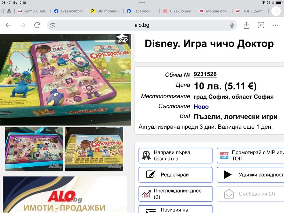Click Направи първа безплатна button
Screen dimensions: 284x213
click(176, 155)
